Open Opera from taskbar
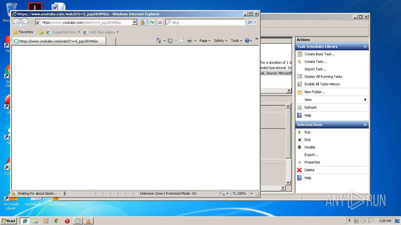This screenshot has width=401, height=225. coord(67,221)
